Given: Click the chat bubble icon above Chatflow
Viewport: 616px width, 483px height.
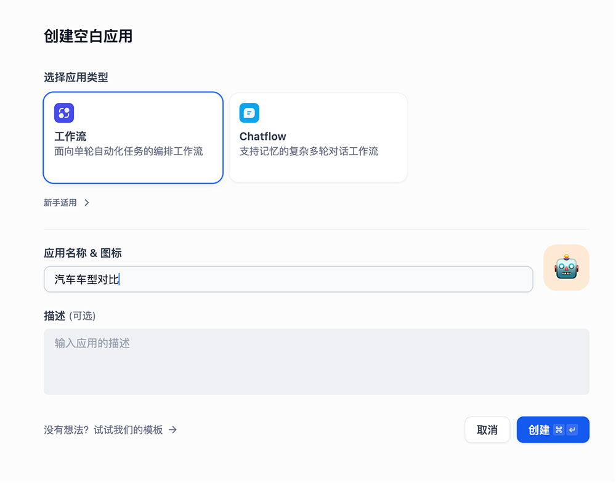Looking at the screenshot, I should [x=249, y=113].
